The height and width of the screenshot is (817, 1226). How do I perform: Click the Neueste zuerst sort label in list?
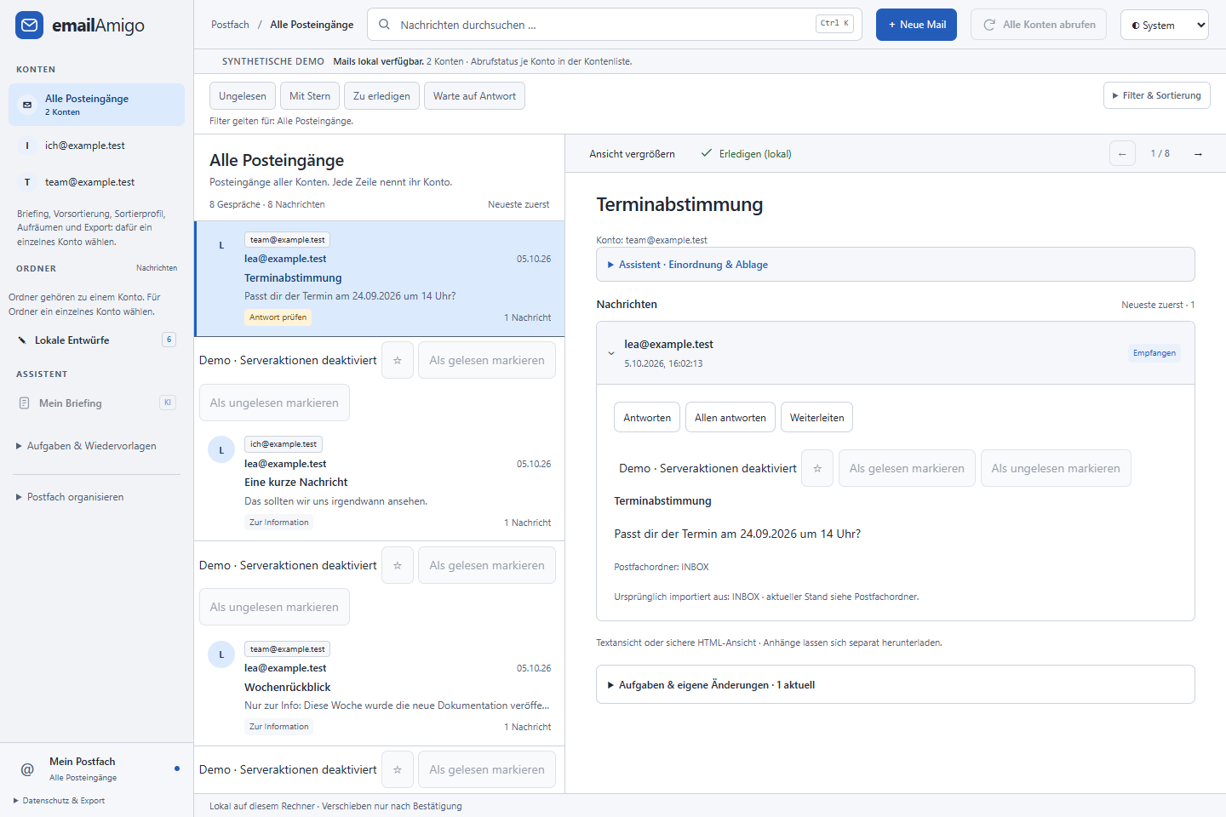pyautogui.click(x=518, y=204)
